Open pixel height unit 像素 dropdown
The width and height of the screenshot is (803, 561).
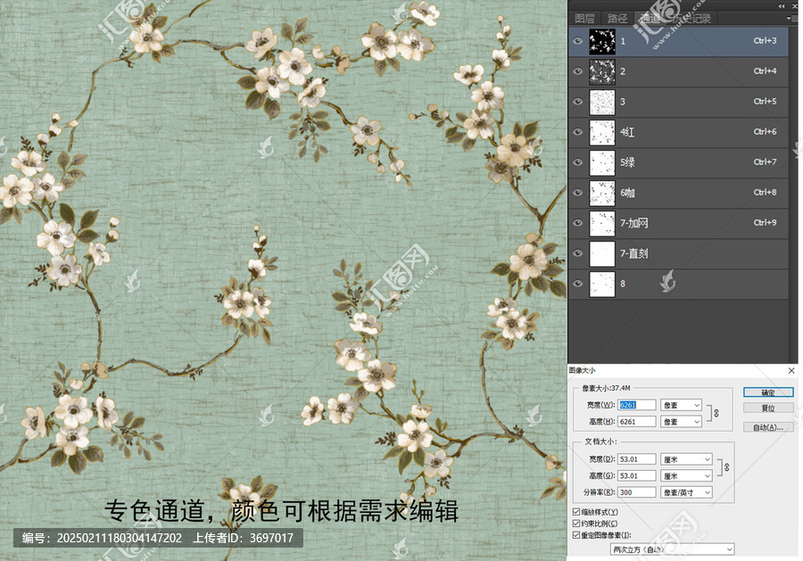pos(681,421)
